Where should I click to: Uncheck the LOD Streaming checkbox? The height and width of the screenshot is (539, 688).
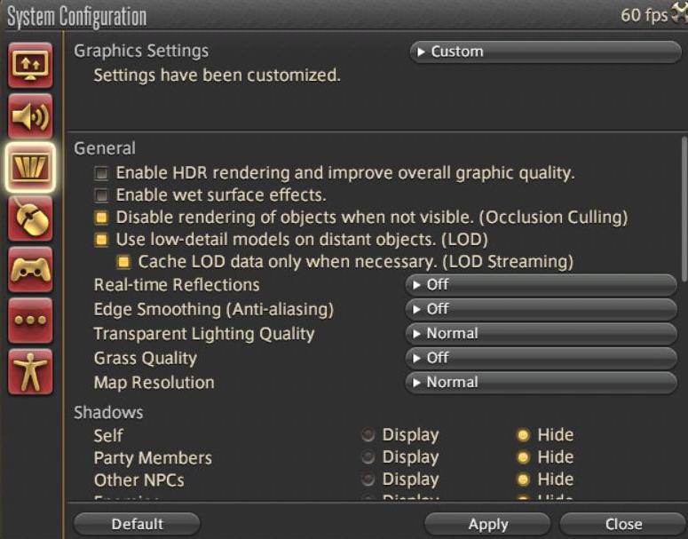pos(123,262)
